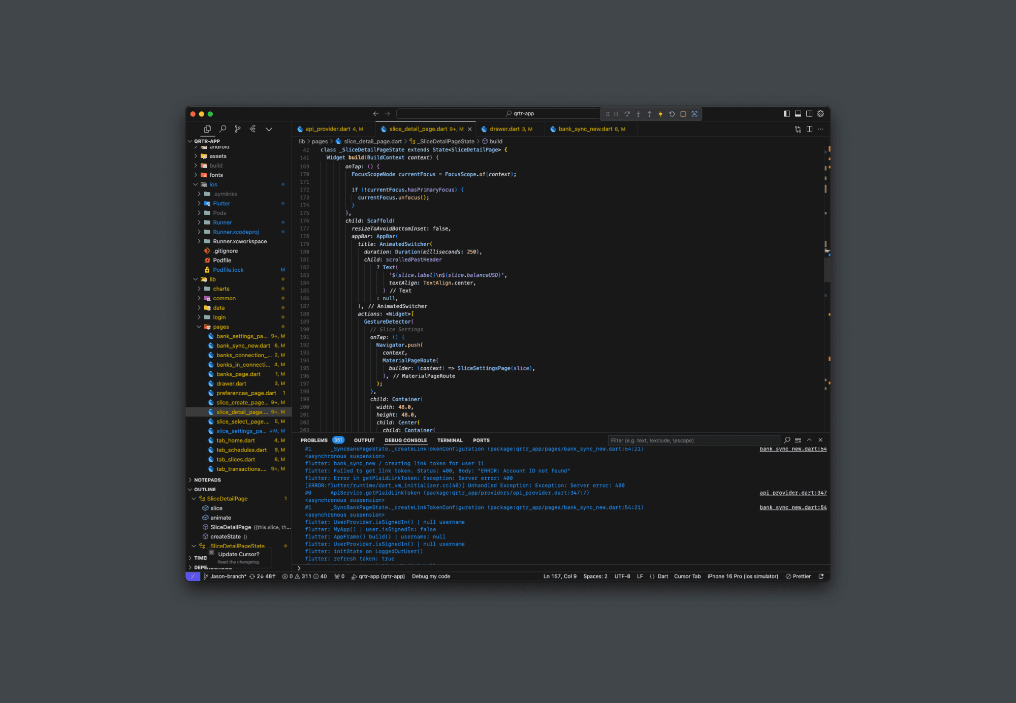Image resolution: width=1016 pixels, height=703 pixels.
Task: Open the drawer.dart editor tab
Action: (504, 129)
